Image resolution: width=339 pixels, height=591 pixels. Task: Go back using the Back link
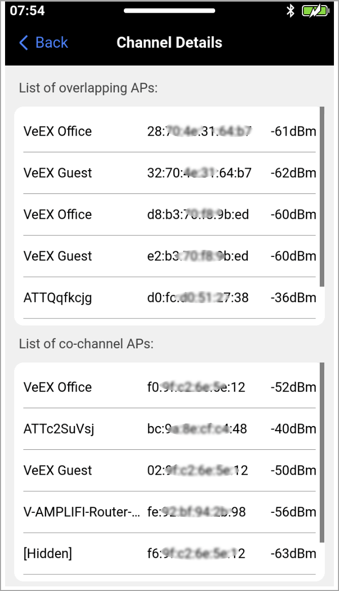[x=44, y=43]
